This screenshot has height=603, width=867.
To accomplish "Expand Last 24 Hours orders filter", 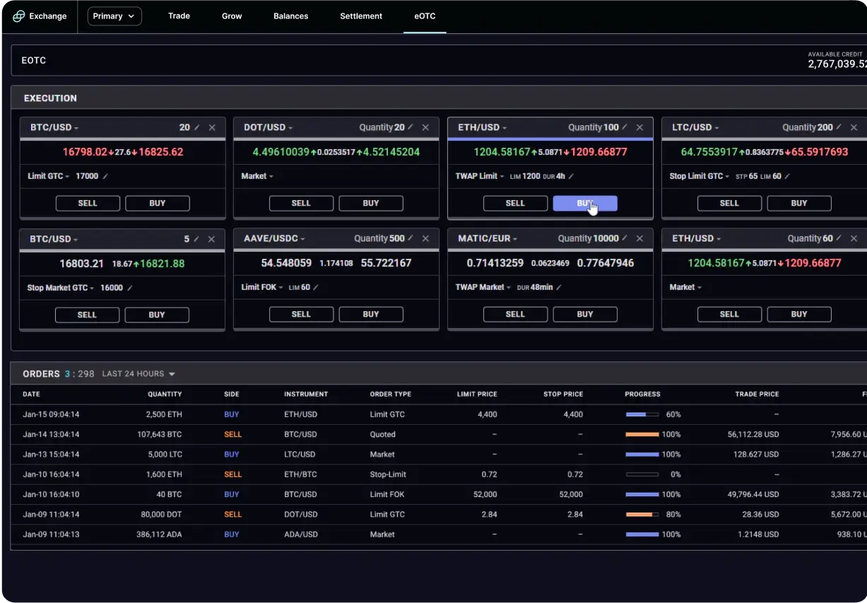I will (138, 374).
